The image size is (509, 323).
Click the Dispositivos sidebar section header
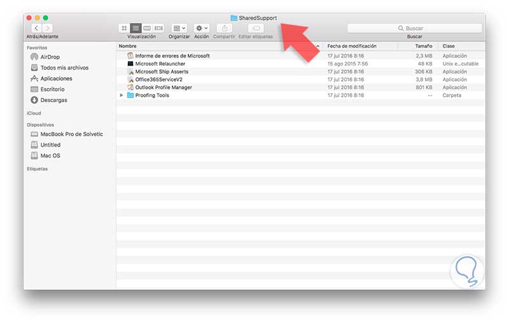tap(40, 124)
